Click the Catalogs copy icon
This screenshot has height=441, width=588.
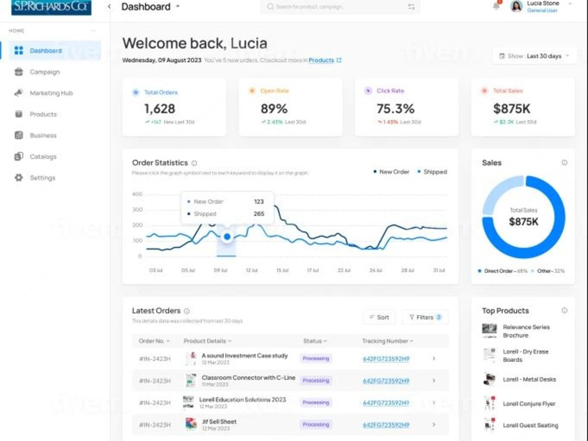click(19, 156)
